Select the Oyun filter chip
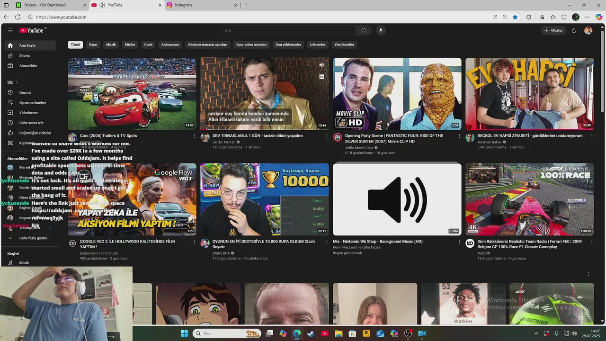 click(93, 45)
